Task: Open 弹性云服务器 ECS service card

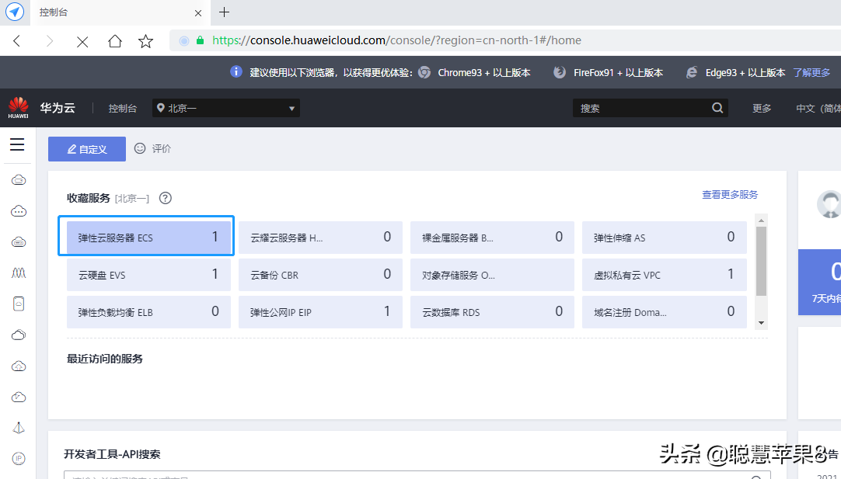Action: click(149, 238)
